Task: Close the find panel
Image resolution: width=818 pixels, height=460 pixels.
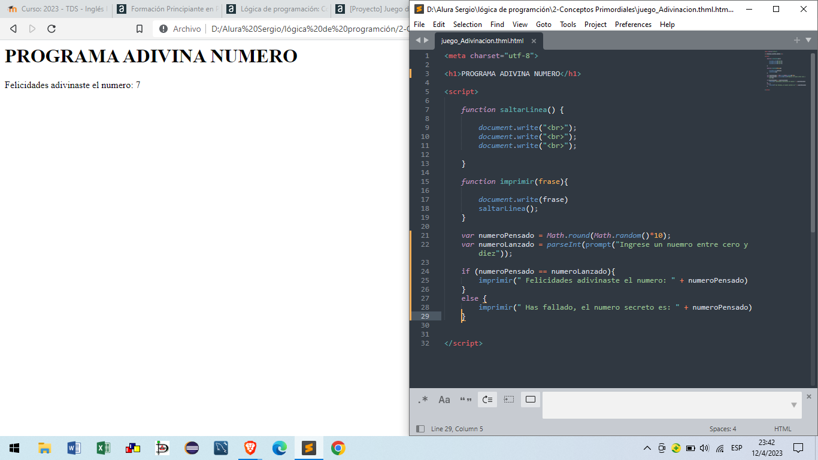Action: click(809, 397)
